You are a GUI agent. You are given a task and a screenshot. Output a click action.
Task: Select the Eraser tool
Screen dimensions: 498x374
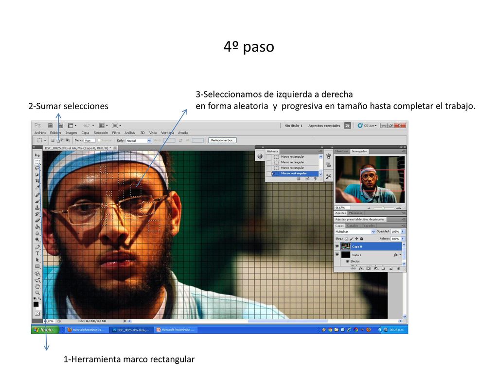(37, 220)
